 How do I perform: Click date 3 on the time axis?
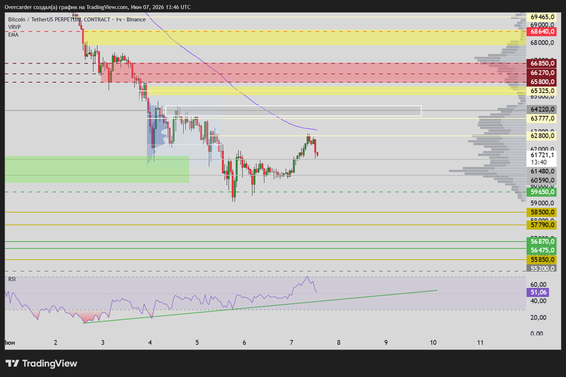pos(103,343)
